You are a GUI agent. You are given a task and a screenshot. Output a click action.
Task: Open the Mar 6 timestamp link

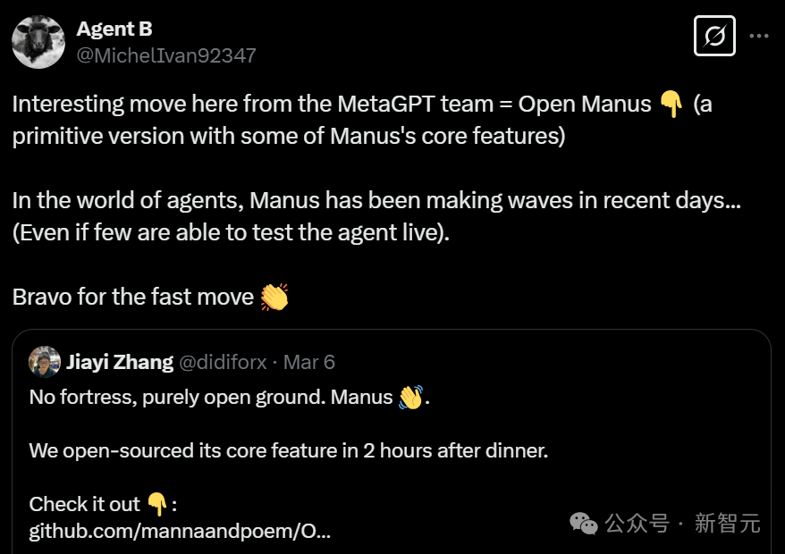click(308, 362)
